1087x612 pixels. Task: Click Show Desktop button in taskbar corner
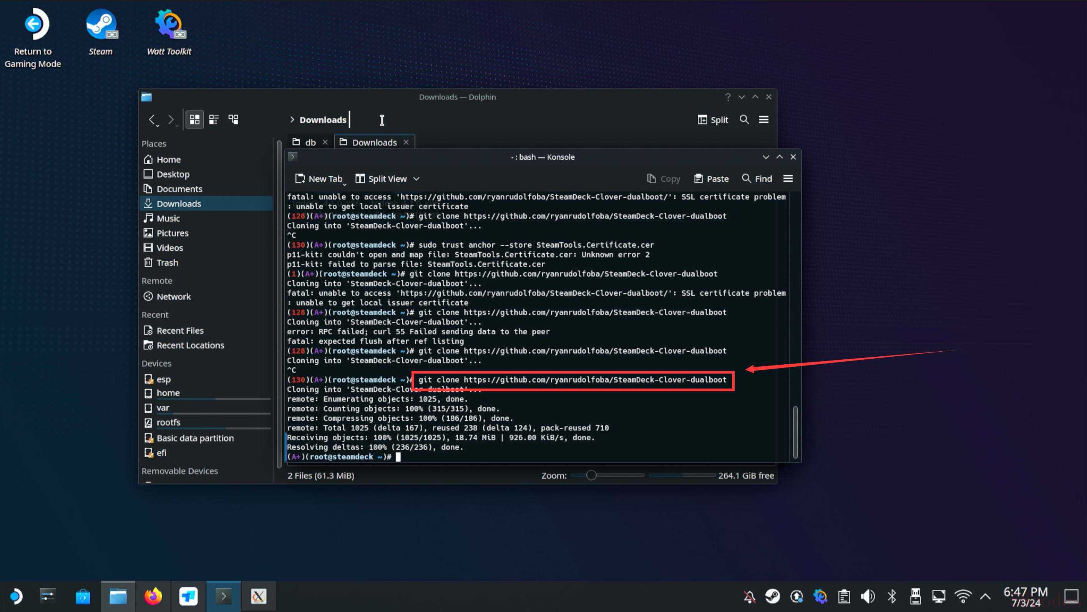pos(1071,596)
